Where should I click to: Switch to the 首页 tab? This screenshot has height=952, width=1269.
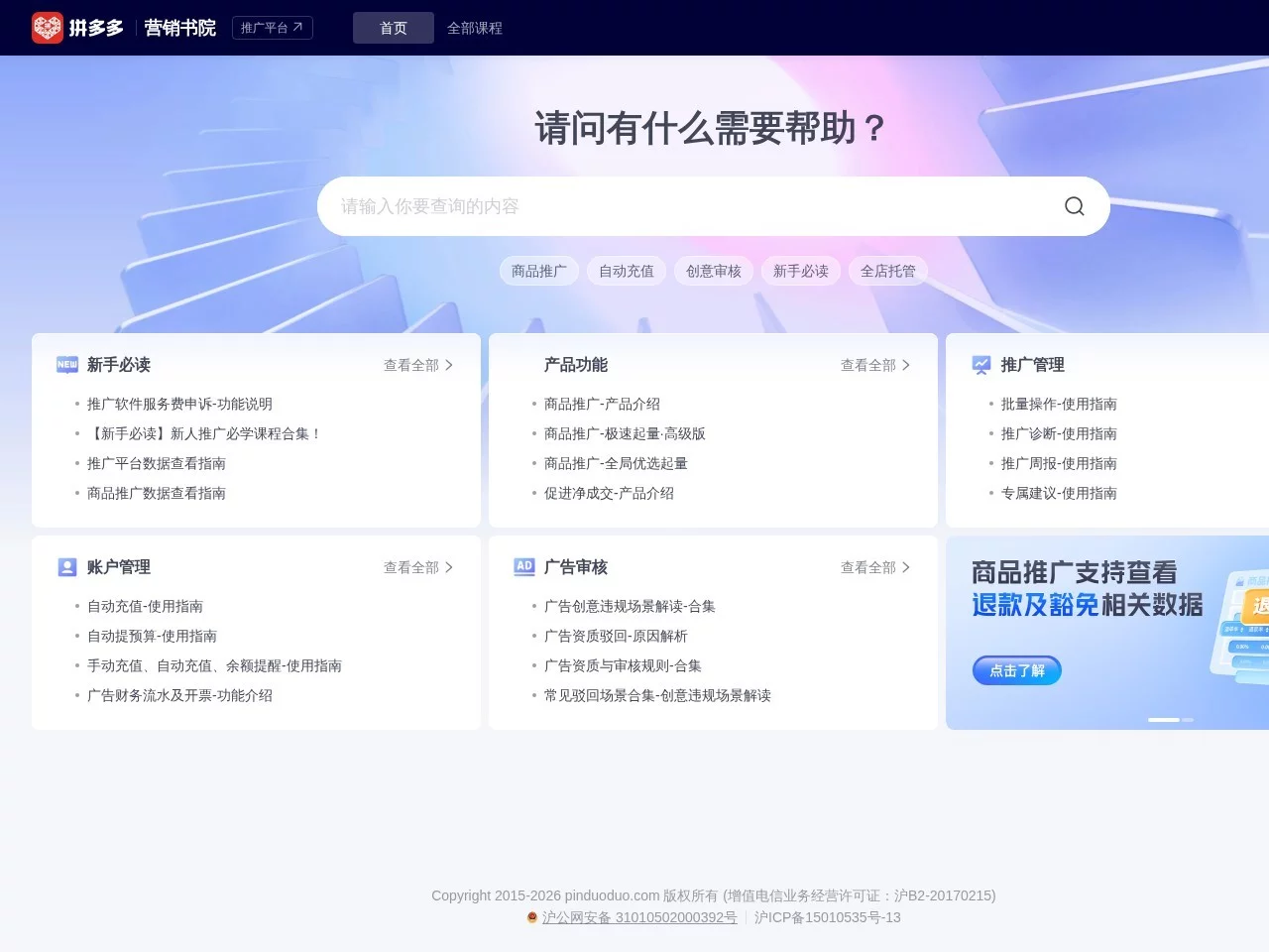393,28
